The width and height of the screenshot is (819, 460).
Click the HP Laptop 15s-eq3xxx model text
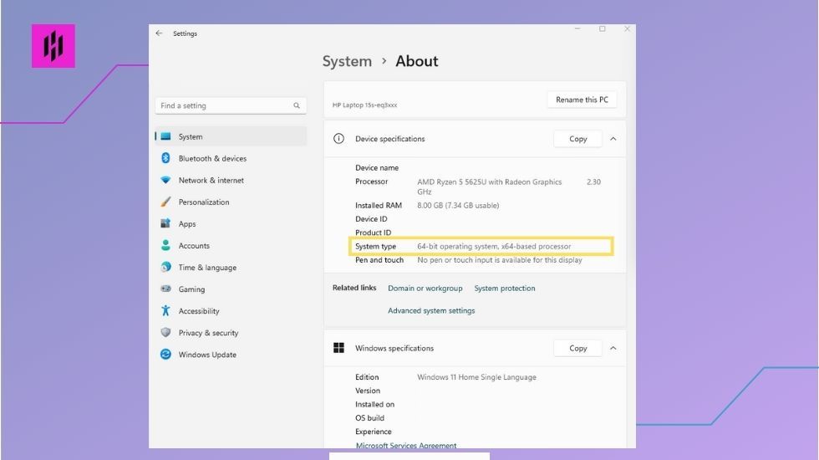click(364, 105)
